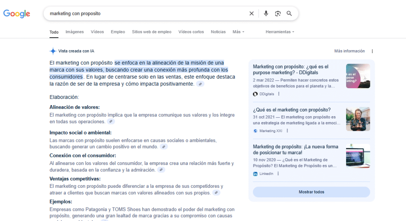The height and width of the screenshot is (221, 406).
Task: Start voice search with microphone icon
Action: point(266,13)
